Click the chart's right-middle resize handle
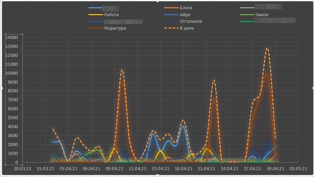This screenshot has width=314, height=177. click(x=313, y=88)
